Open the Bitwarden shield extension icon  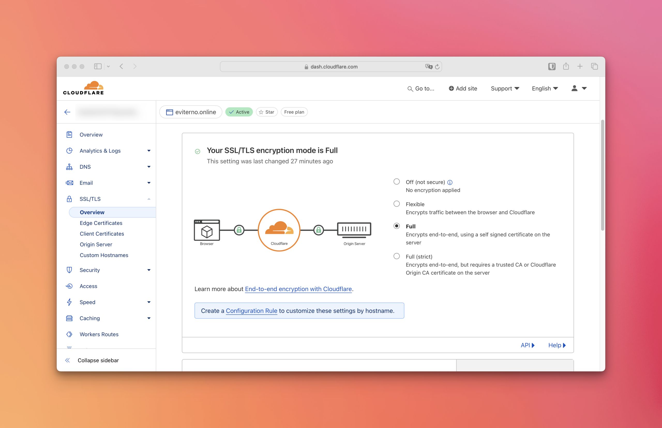(x=552, y=66)
